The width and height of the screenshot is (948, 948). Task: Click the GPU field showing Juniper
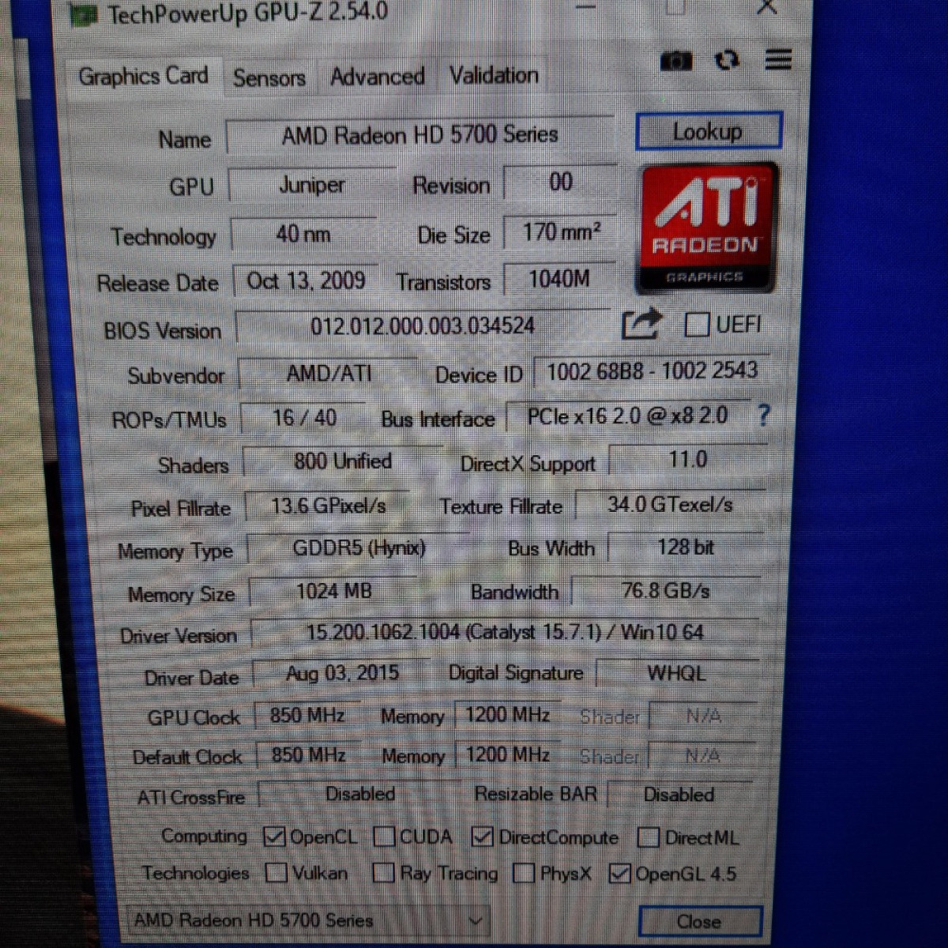coord(312,185)
